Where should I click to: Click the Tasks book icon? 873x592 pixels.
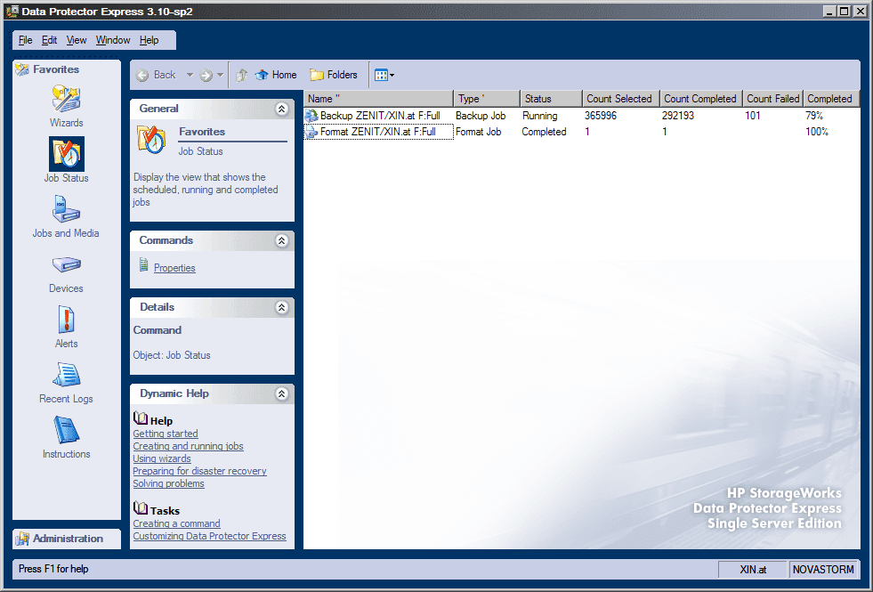[x=141, y=508]
